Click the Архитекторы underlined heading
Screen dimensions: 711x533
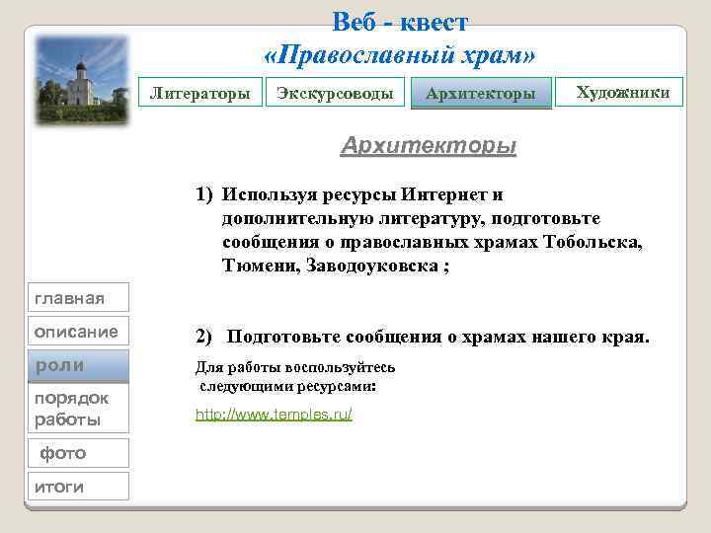point(429,145)
